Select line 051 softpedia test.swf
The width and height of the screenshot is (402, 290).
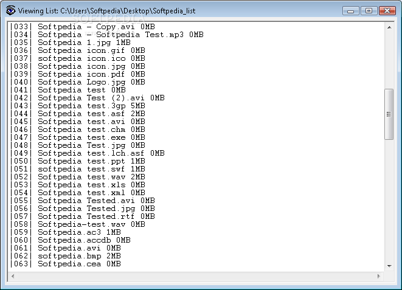pos(78,169)
